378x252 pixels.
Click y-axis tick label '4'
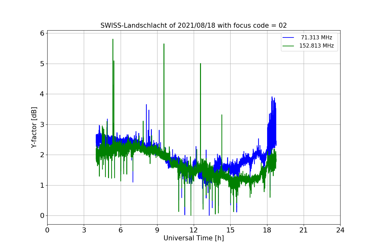(x=42, y=94)
